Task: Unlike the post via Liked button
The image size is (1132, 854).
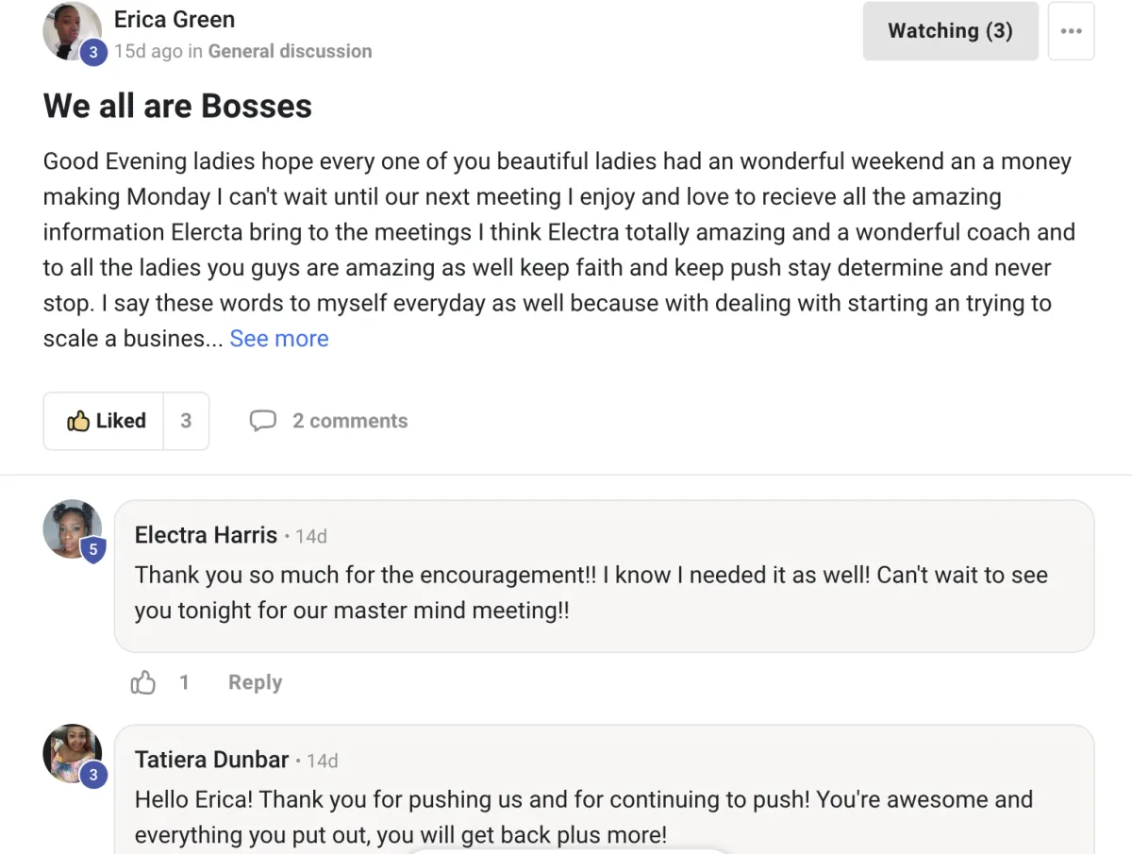Action: tap(105, 421)
